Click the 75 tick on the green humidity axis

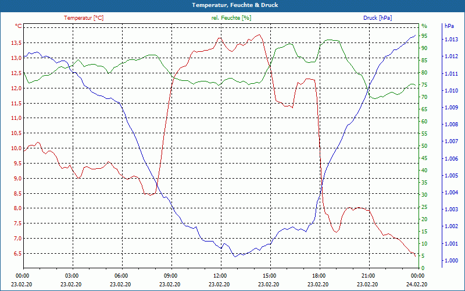424,85
